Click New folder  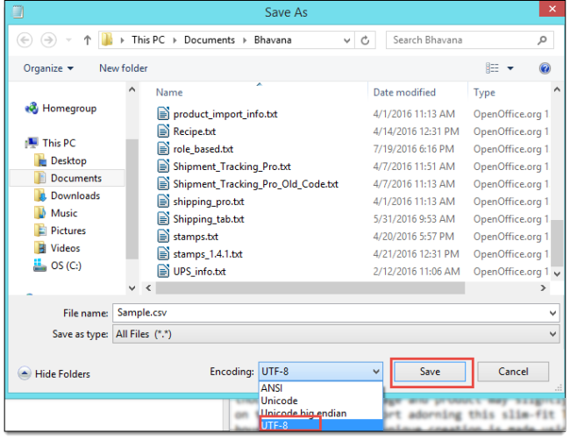tap(124, 68)
